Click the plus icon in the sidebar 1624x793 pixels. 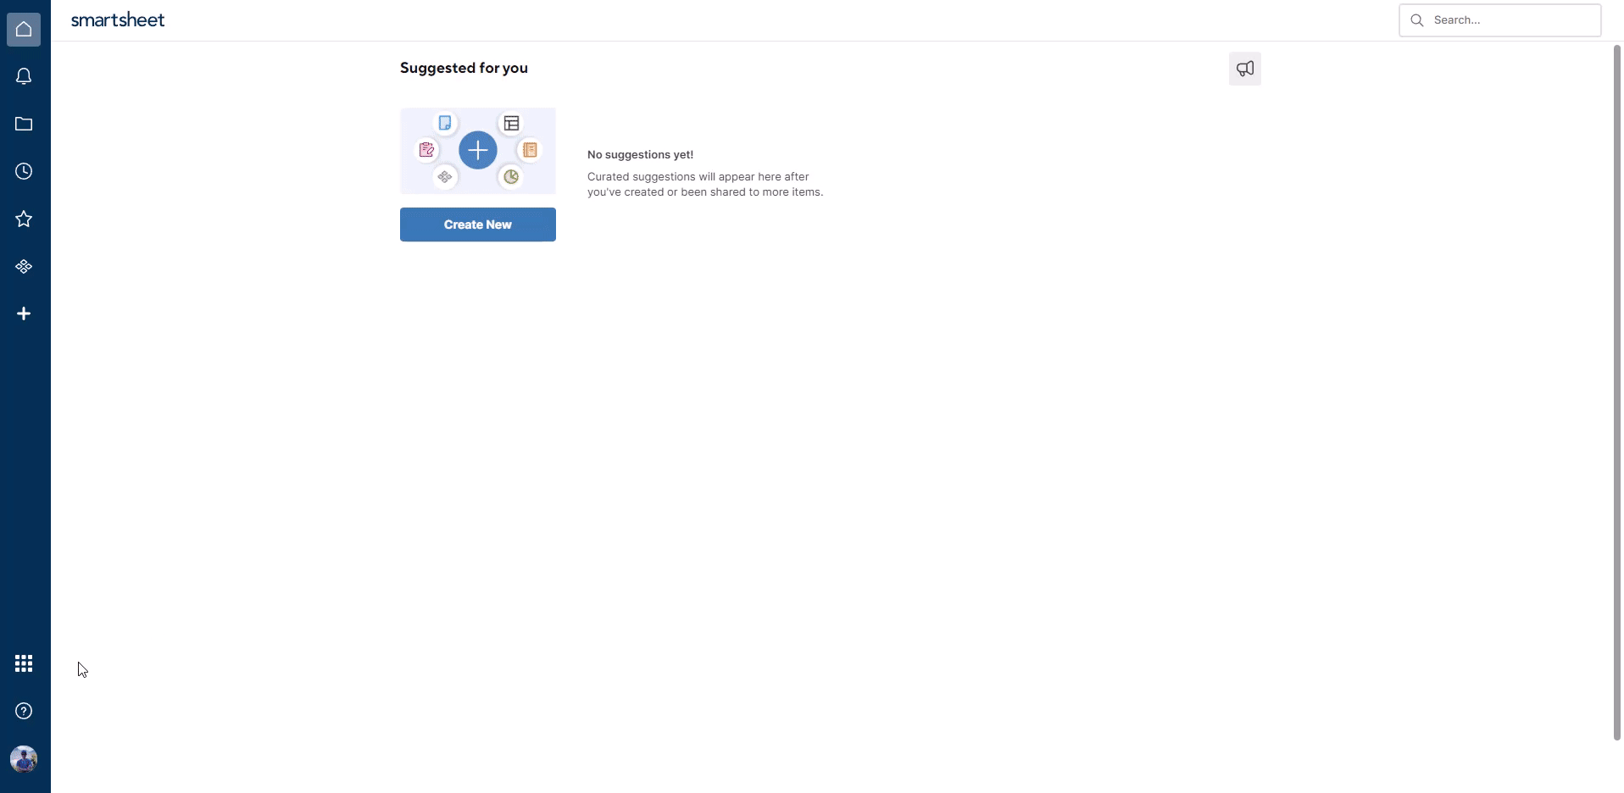coord(24,314)
